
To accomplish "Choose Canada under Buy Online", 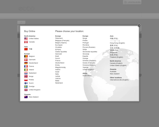I will pyautogui.click(x=32, y=42).
